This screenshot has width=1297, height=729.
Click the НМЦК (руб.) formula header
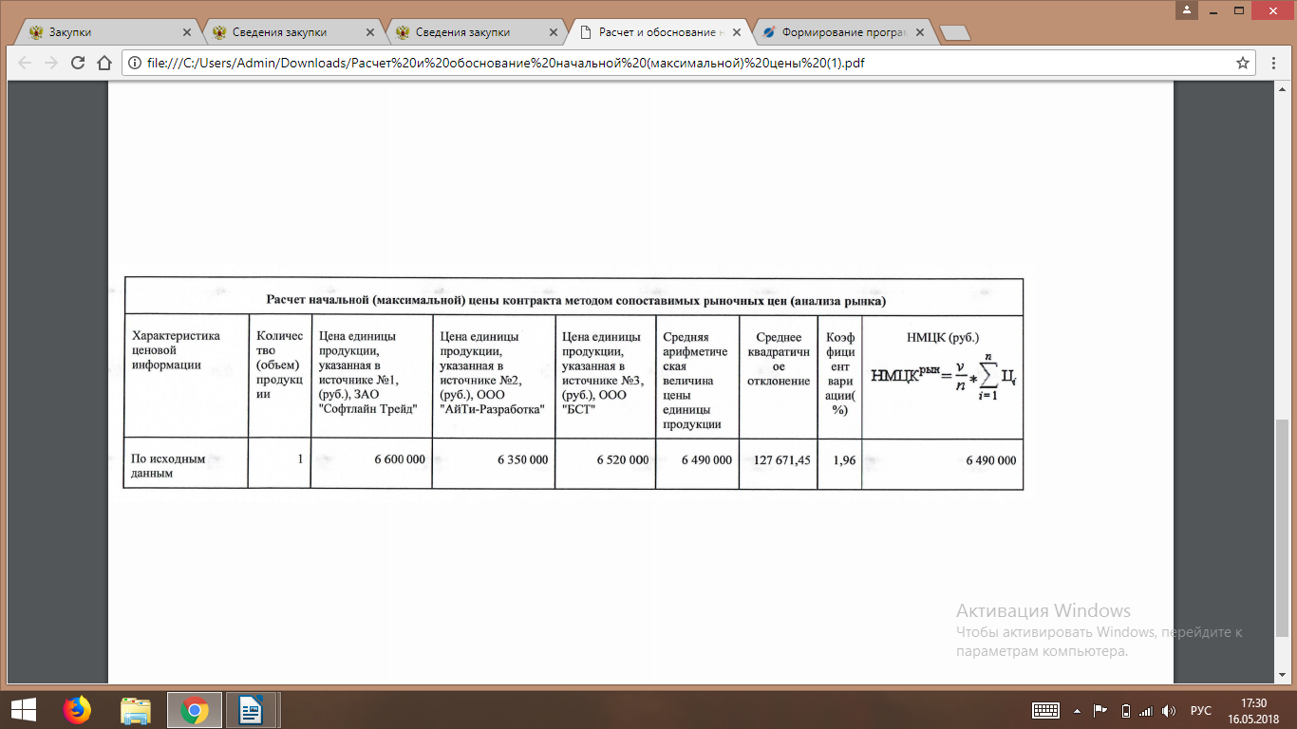[x=942, y=376]
